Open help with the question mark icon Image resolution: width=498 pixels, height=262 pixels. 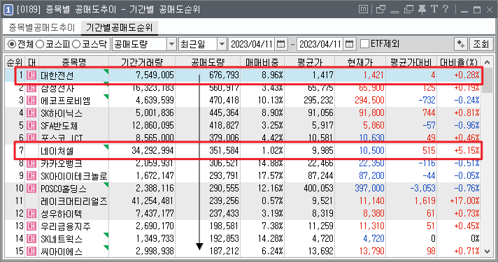pos(446,9)
